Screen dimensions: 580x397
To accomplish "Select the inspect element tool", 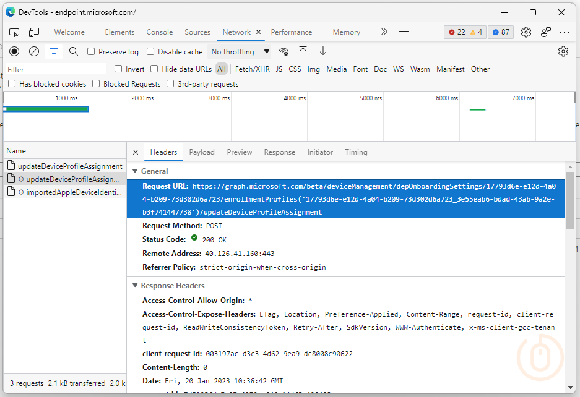I will [14, 32].
